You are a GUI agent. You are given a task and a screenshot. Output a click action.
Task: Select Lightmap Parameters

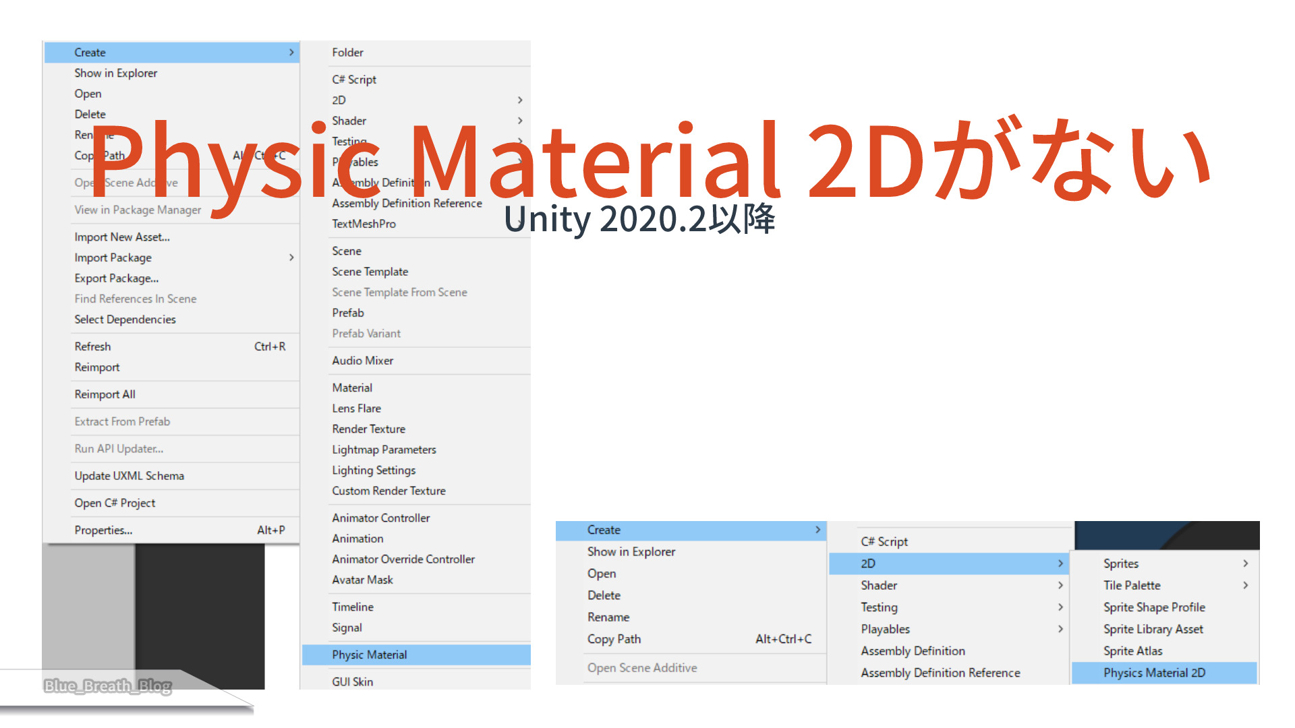point(384,450)
